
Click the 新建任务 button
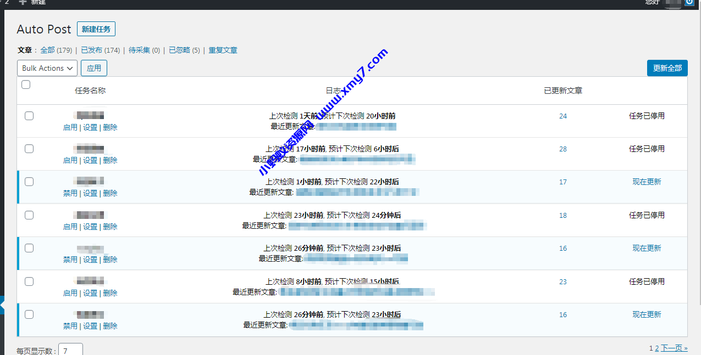pos(96,29)
